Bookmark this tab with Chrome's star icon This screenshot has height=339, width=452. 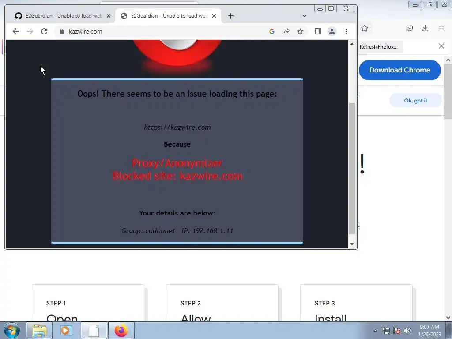pyautogui.click(x=300, y=31)
